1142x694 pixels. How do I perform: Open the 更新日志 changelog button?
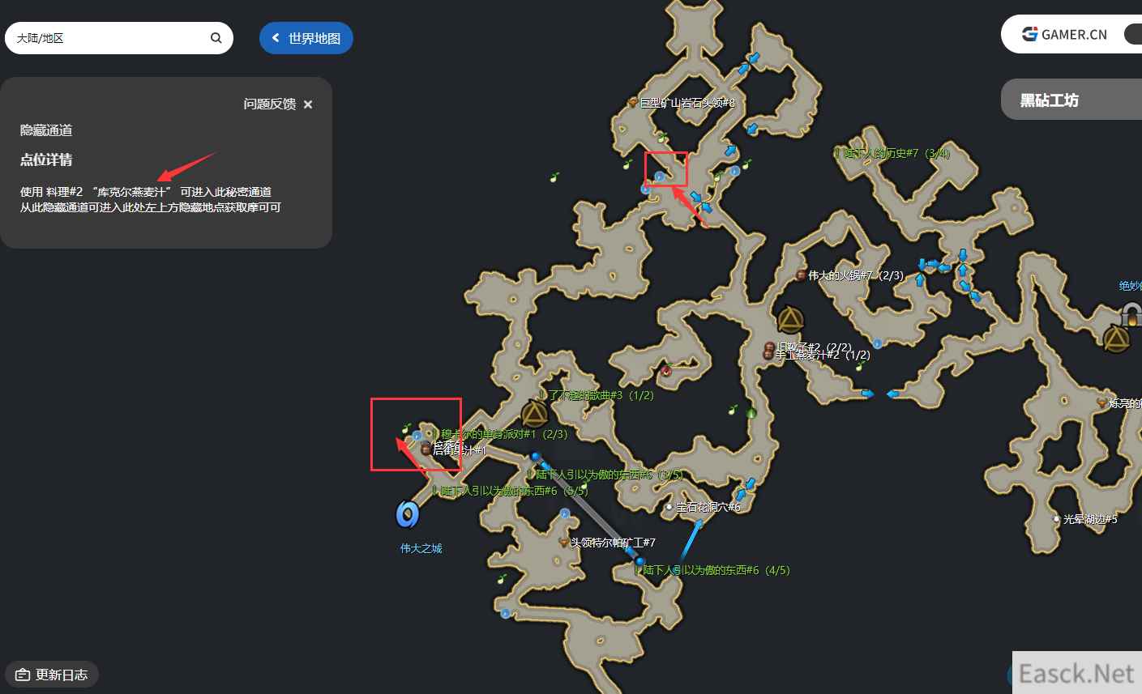pos(52,675)
